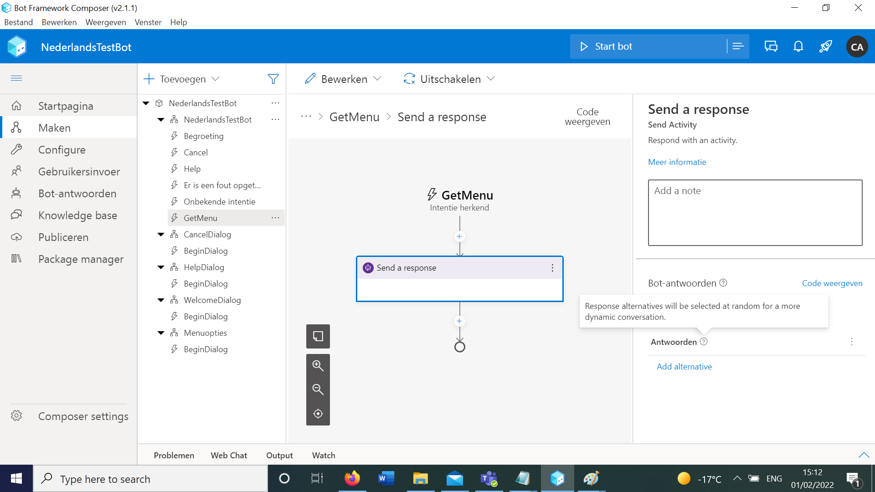Click plus node below Send a response

click(459, 321)
